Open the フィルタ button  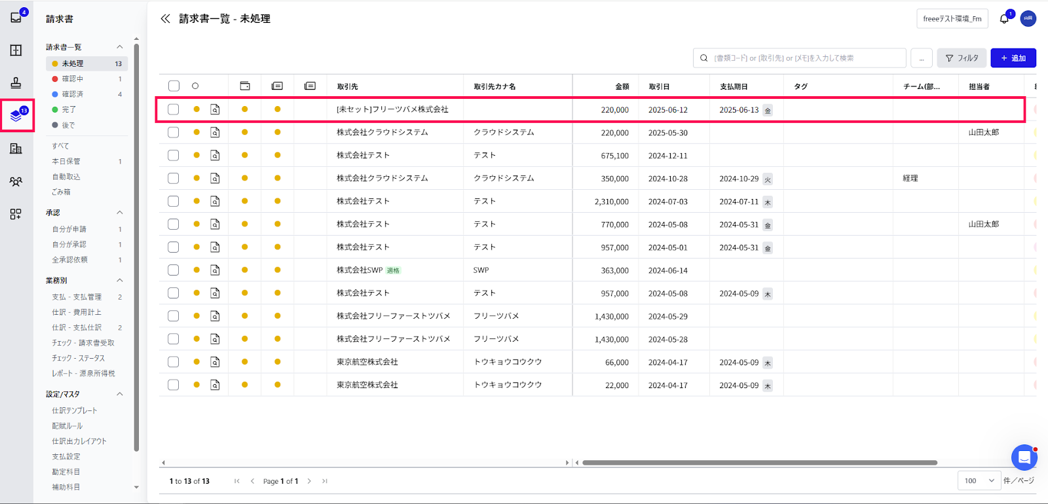962,58
